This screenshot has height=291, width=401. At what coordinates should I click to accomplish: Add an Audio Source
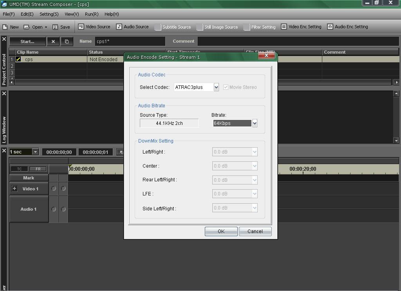point(132,27)
